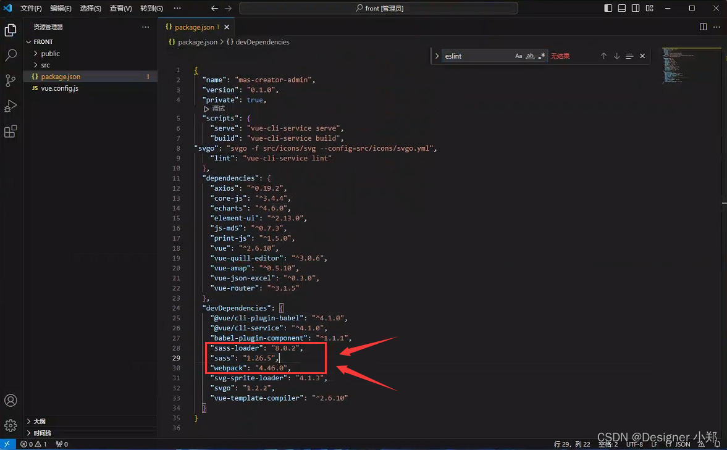Go forward with the navigation arrow

coord(228,9)
